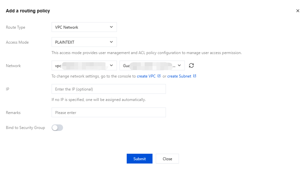Click the Route Type field label
Image resolution: width=306 pixels, height=170 pixels.
tap(15, 27)
